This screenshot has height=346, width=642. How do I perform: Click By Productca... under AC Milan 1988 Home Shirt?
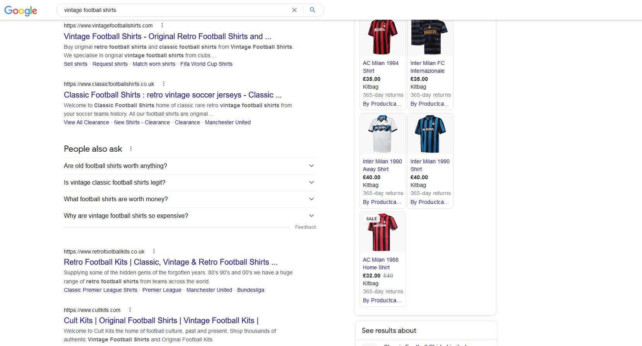382,300
